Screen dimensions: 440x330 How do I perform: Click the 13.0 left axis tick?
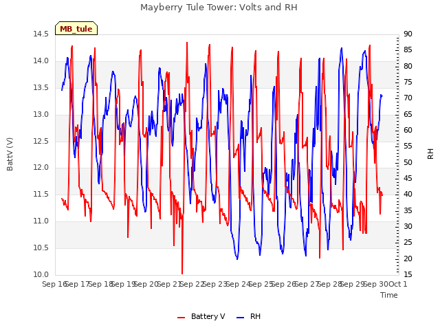coord(41,115)
